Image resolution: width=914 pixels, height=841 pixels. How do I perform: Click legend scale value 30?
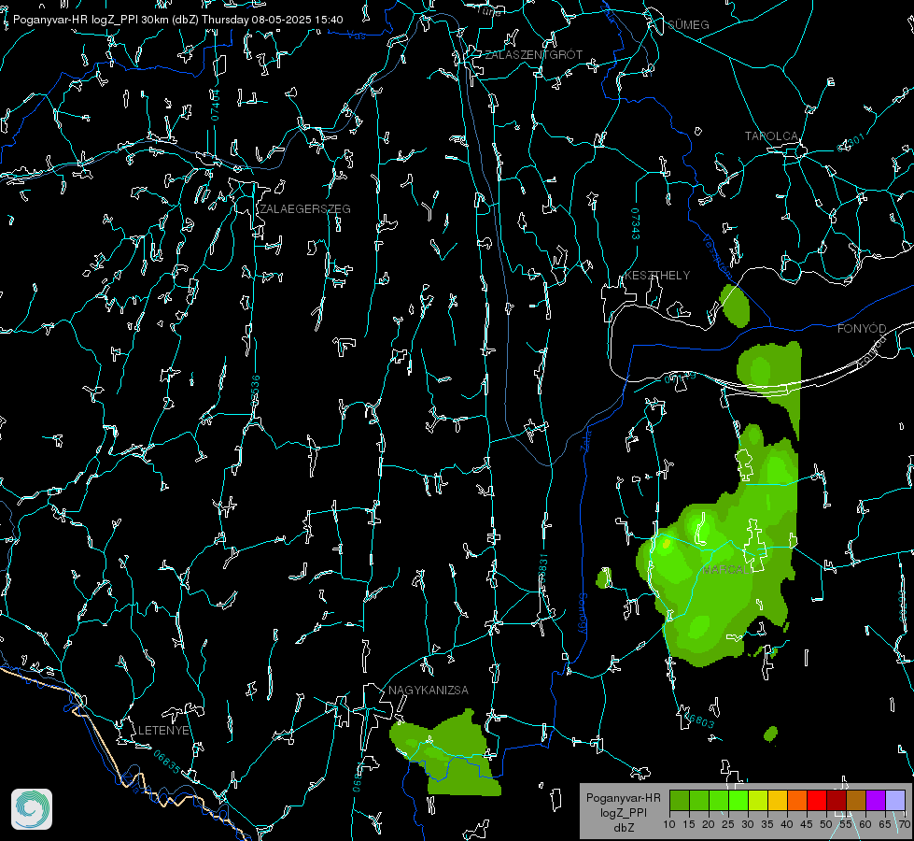(x=748, y=825)
